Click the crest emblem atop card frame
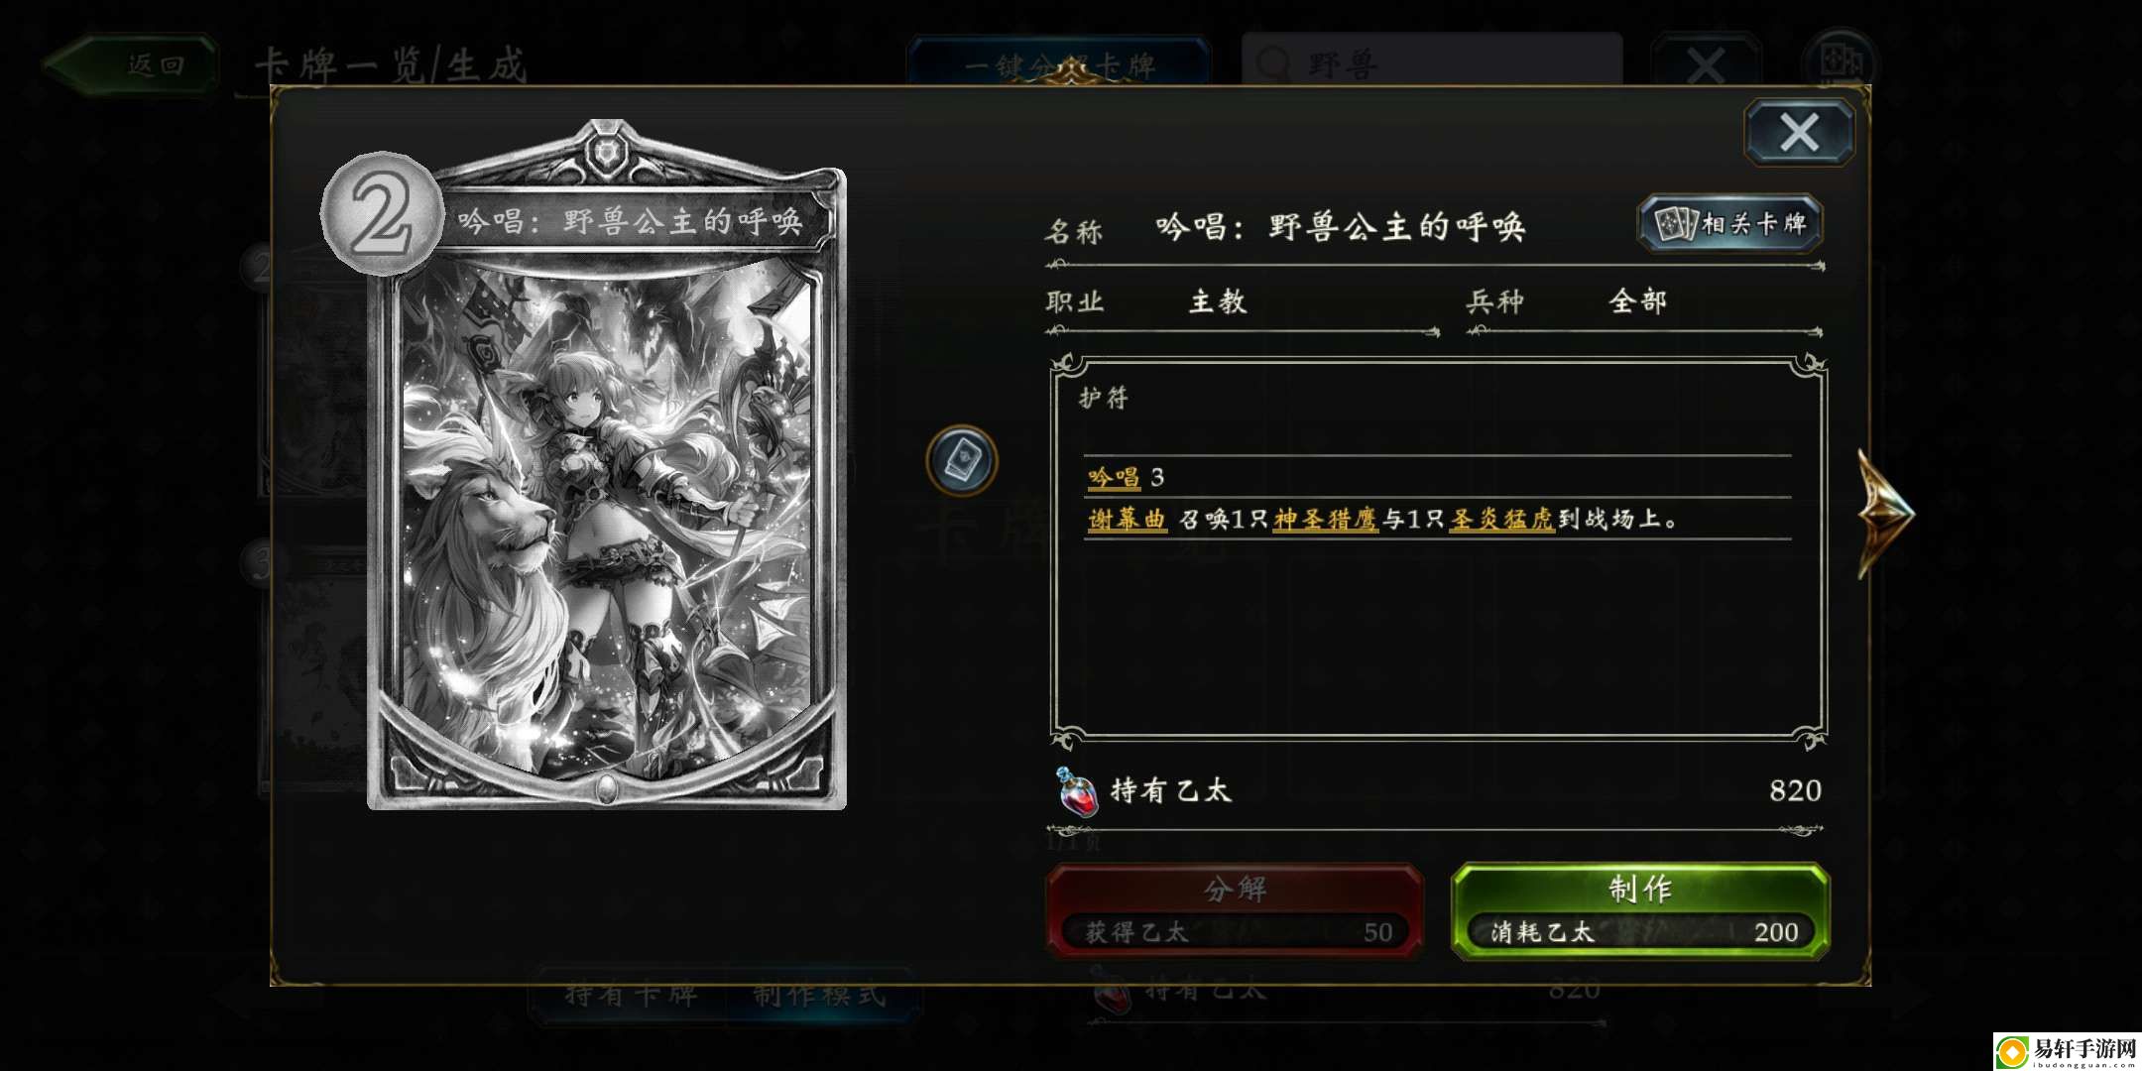The width and height of the screenshot is (2142, 1071). tap(606, 152)
